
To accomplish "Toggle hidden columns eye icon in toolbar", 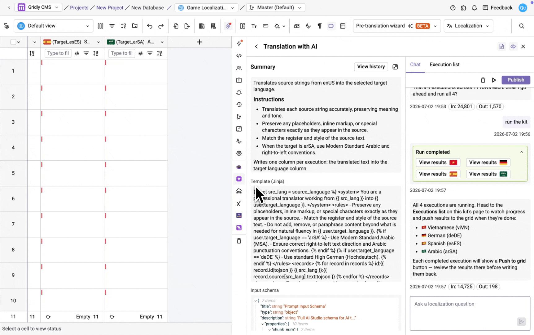I will coord(7,26).
